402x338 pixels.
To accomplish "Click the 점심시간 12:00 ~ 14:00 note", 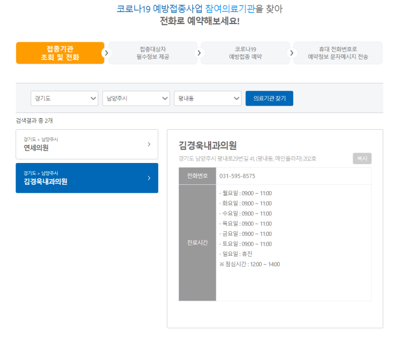I will [250, 264].
